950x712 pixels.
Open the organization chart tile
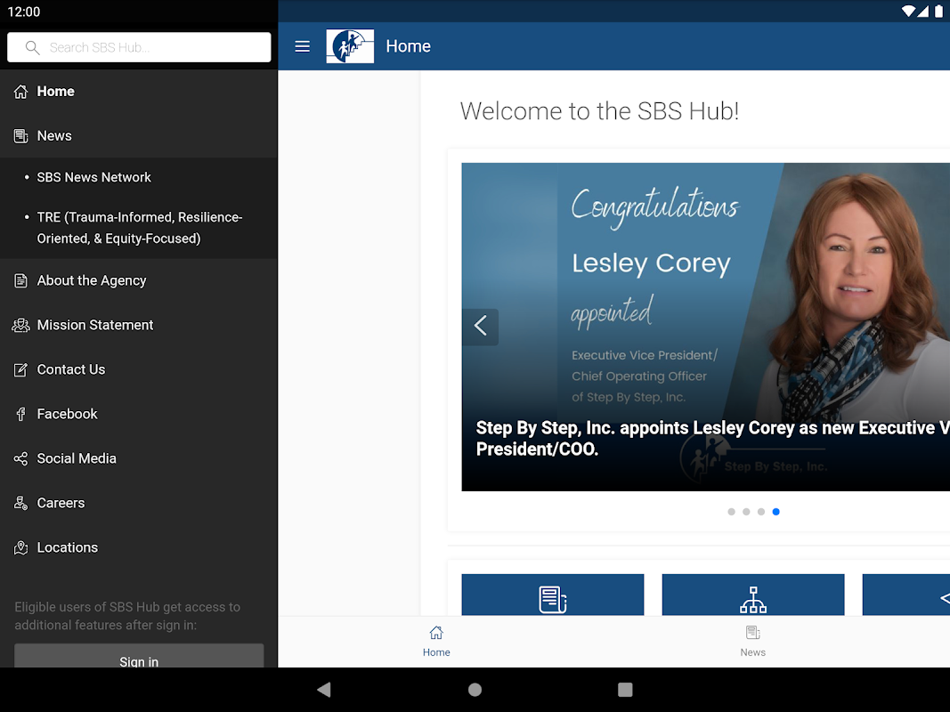(x=753, y=595)
